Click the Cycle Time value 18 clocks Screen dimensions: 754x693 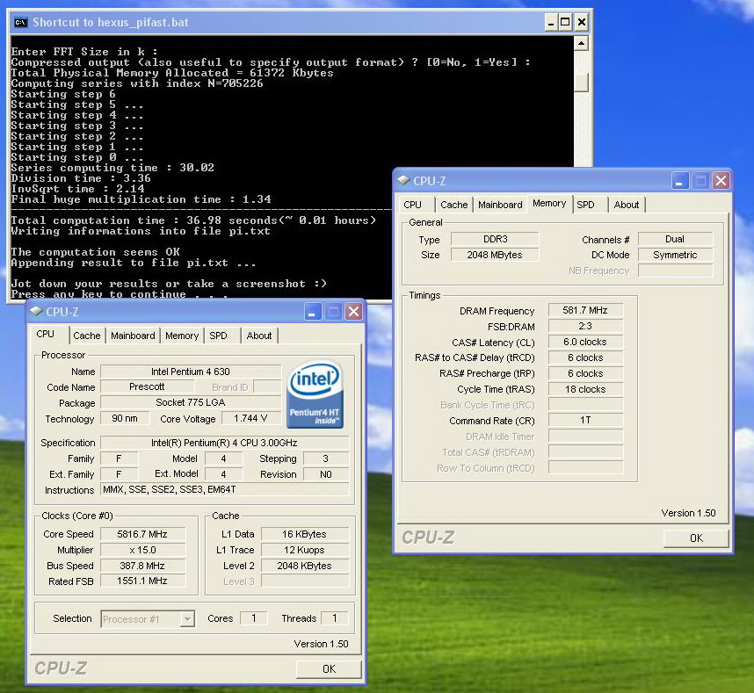(x=585, y=389)
